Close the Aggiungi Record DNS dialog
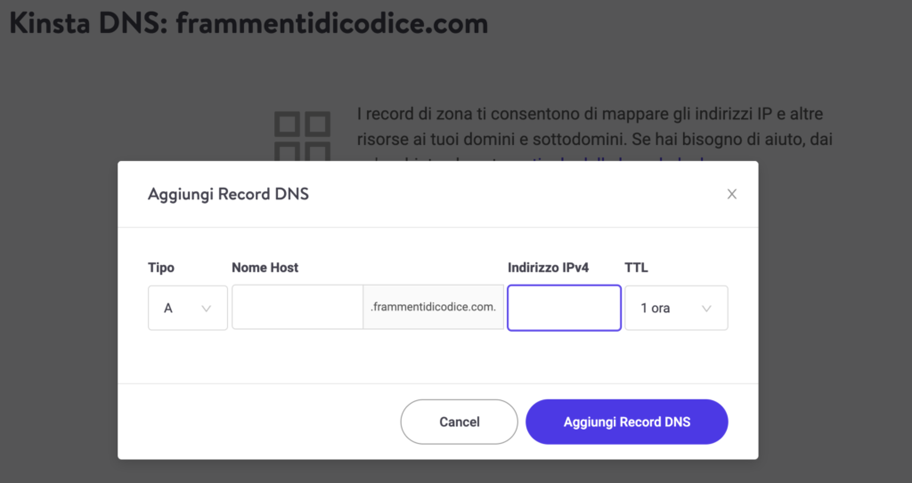912x483 pixels. point(732,194)
